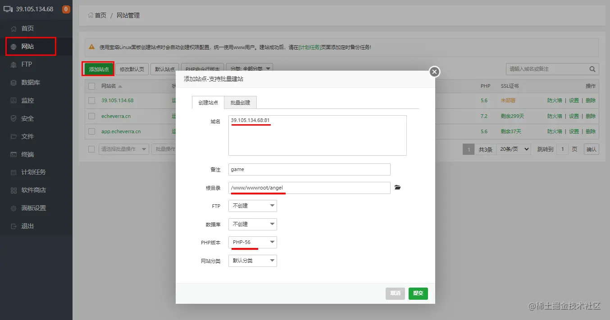
Task: Check the app.echeverra.cn row checkbox
Action: point(92,131)
